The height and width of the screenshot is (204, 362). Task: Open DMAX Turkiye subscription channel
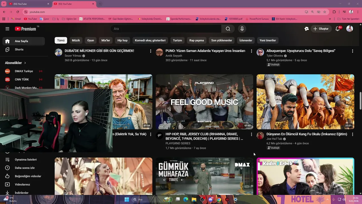24,71
